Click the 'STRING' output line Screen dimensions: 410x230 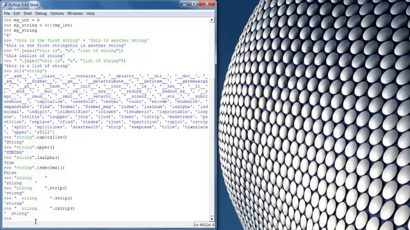click(x=14, y=152)
